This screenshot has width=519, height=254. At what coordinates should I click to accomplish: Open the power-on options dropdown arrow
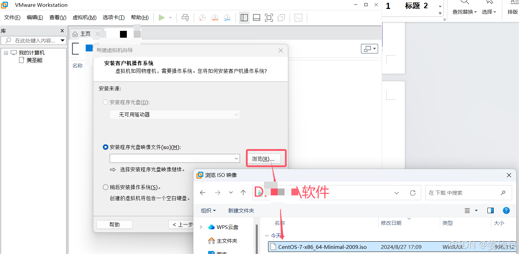coord(170,17)
